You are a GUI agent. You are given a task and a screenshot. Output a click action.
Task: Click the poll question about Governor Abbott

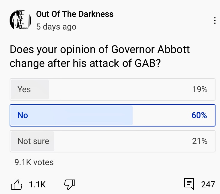pyautogui.click(x=100, y=56)
